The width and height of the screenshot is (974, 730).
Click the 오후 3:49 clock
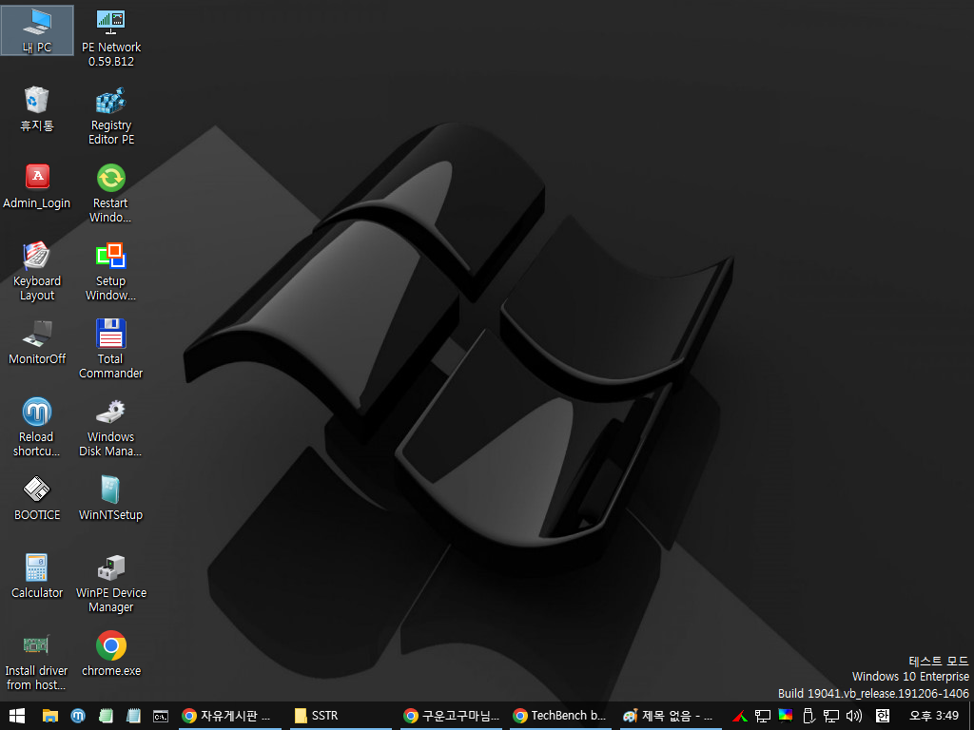934,716
